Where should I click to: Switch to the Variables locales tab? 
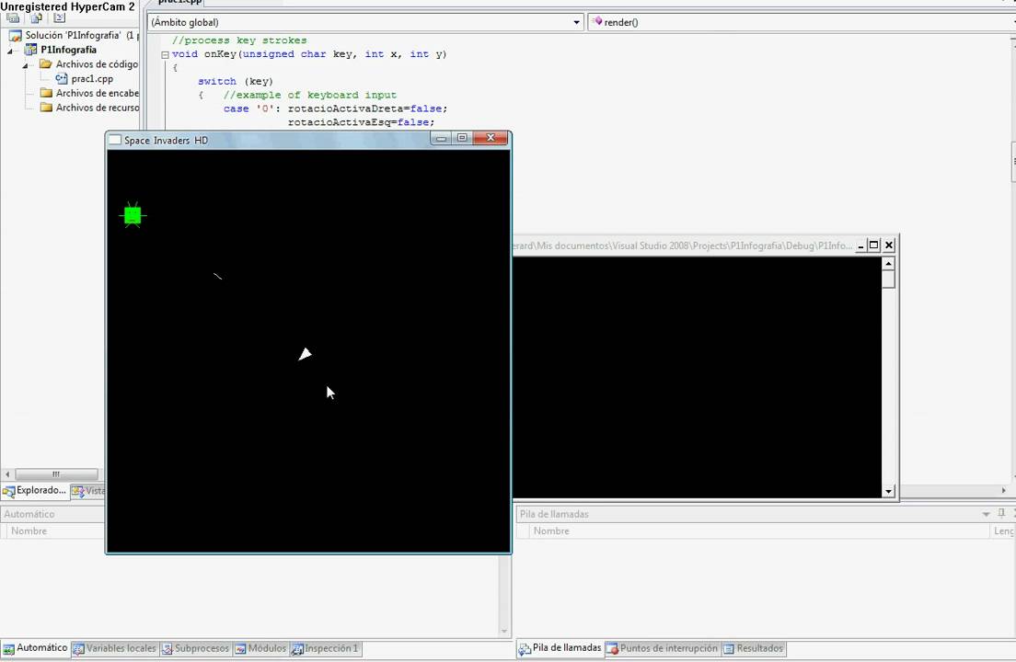pyautogui.click(x=115, y=648)
